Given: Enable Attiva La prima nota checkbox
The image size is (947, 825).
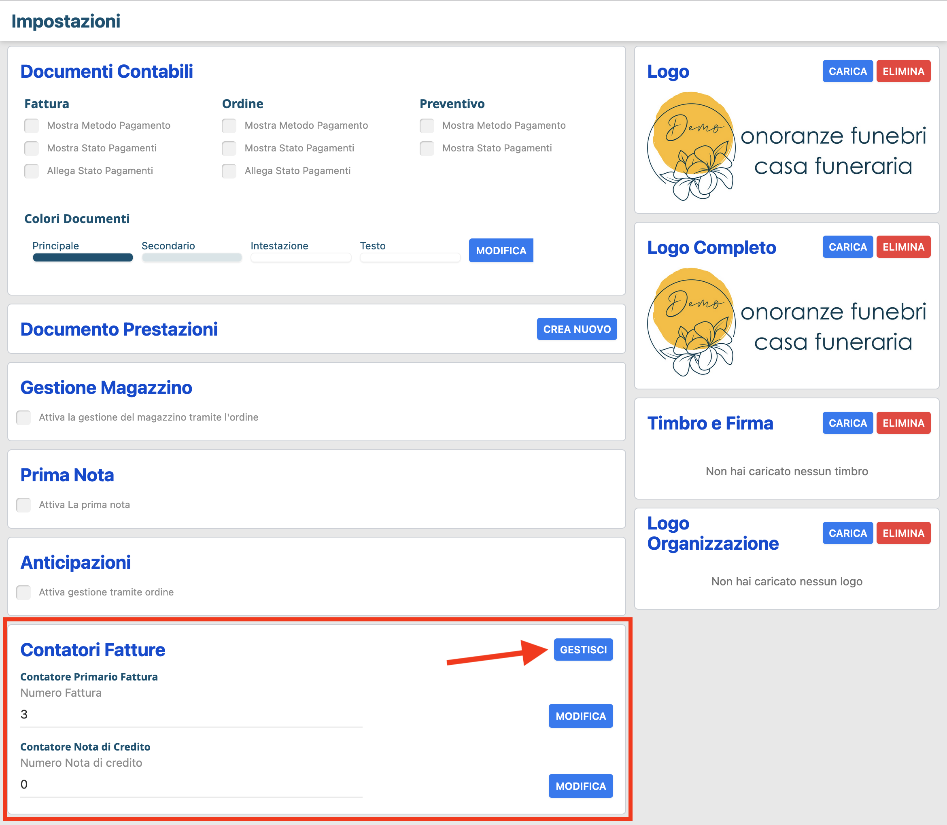Looking at the screenshot, I should (x=23, y=505).
